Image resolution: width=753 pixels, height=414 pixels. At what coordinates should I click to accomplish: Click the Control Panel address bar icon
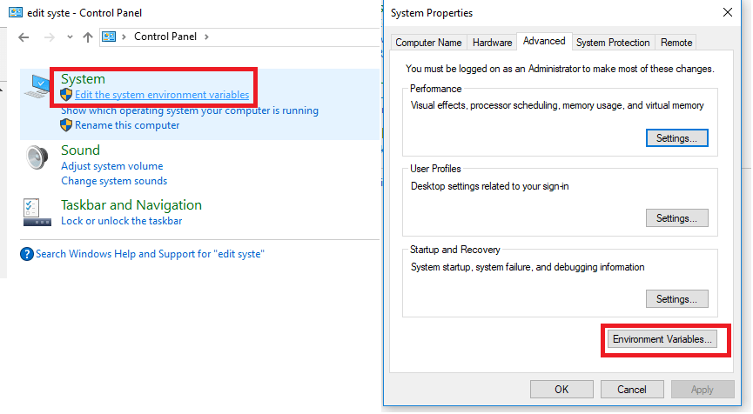110,37
